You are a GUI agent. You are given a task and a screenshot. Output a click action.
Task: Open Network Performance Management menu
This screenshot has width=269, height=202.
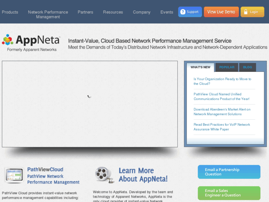48,14
